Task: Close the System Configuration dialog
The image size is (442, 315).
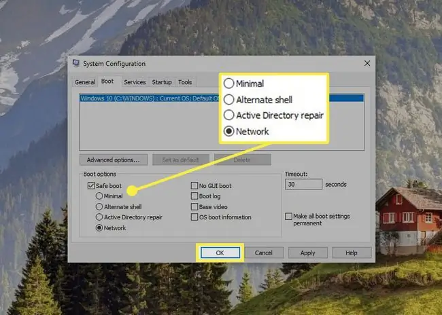Action: coord(367,63)
